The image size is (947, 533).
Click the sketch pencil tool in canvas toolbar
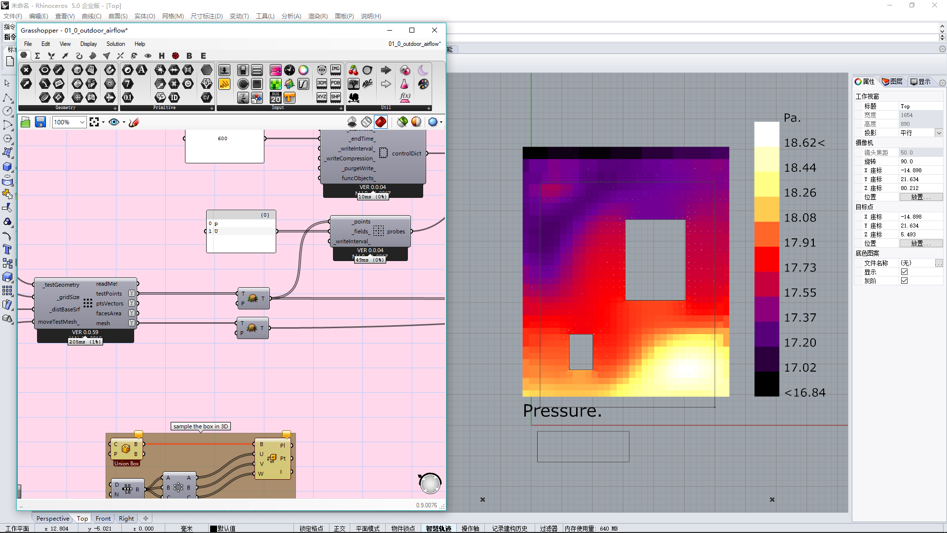tap(134, 122)
